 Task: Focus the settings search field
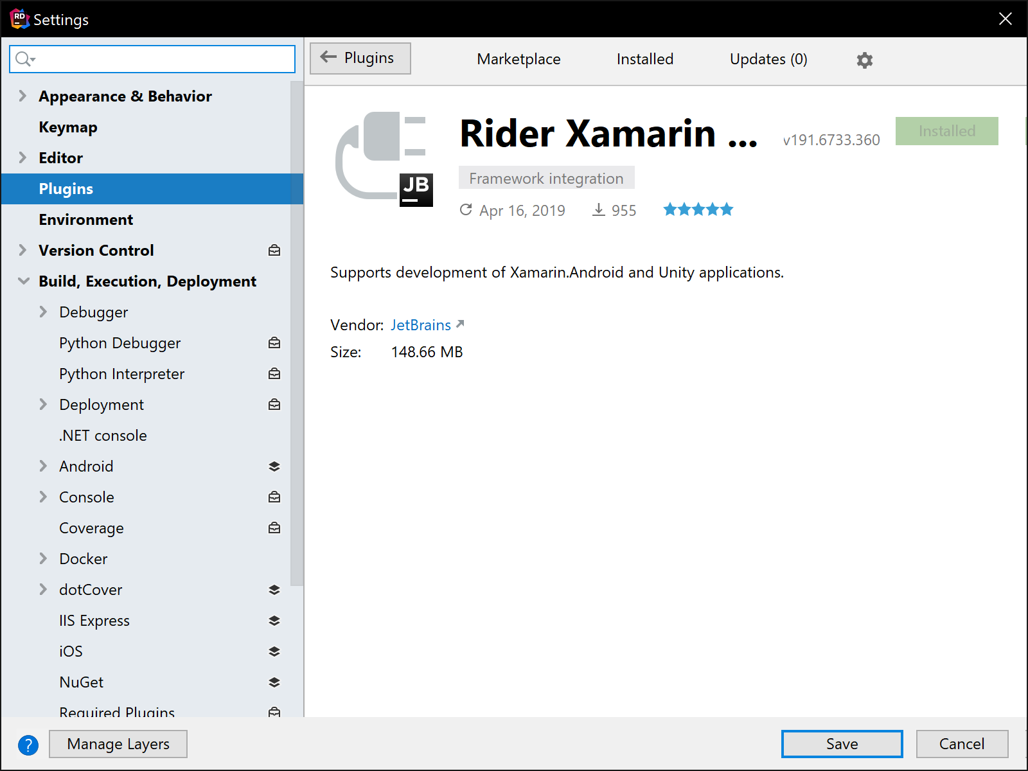tap(152, 59)
